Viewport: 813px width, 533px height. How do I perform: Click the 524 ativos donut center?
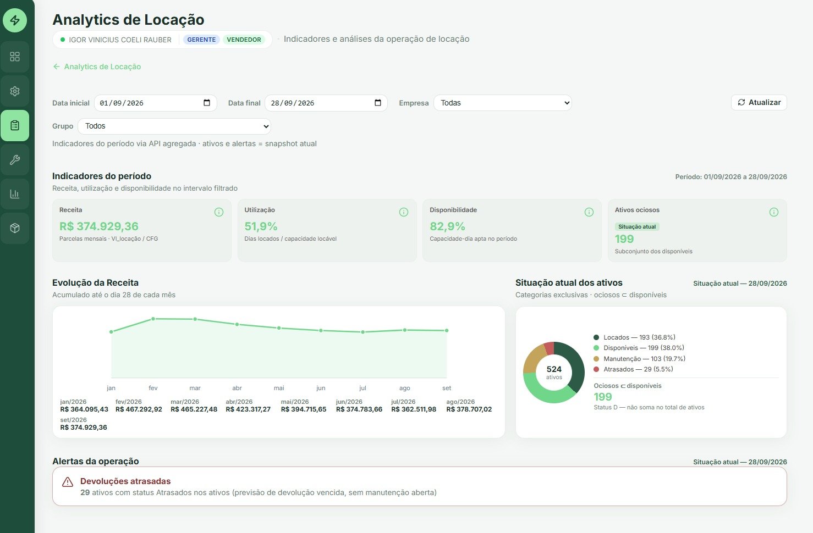(x=554, y=373)
